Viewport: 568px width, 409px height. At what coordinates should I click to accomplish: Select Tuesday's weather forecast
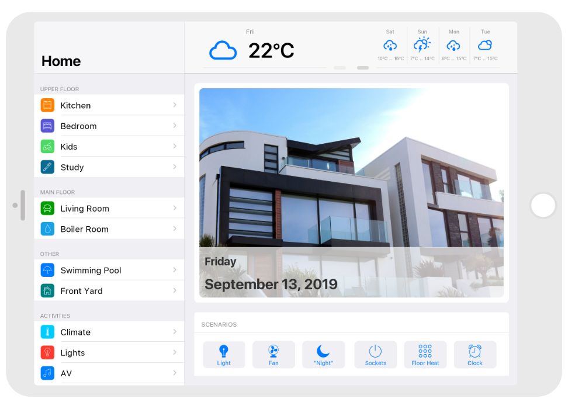pos(485,46)
